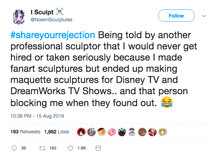The image size is (218, 159).
Task: View the 1,882 Likes list
Action: pos(57,132)
